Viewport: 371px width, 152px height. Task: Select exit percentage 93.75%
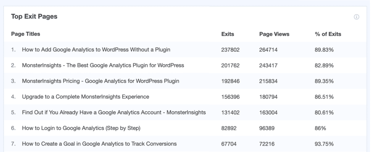(x=324, y=144)
